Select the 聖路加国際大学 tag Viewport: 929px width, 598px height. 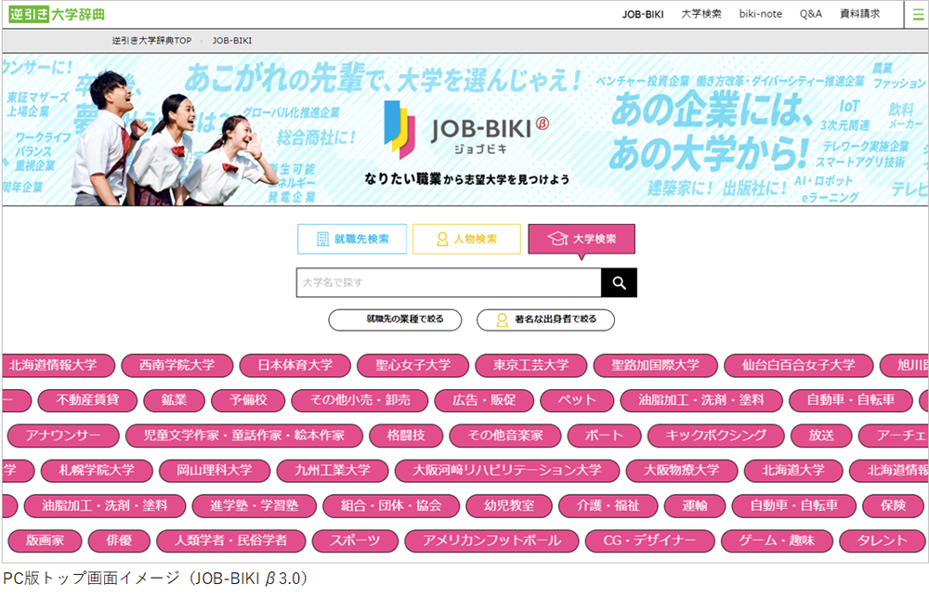pos(655,365)
